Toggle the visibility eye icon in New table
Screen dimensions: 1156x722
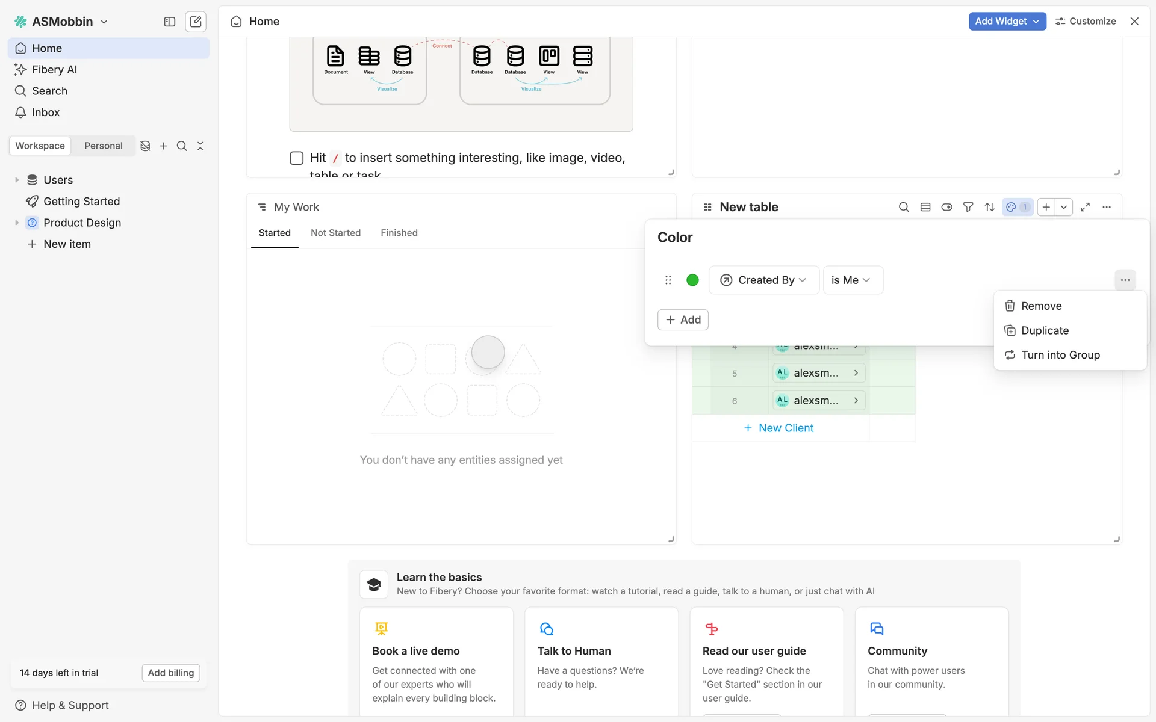[946, 207]
